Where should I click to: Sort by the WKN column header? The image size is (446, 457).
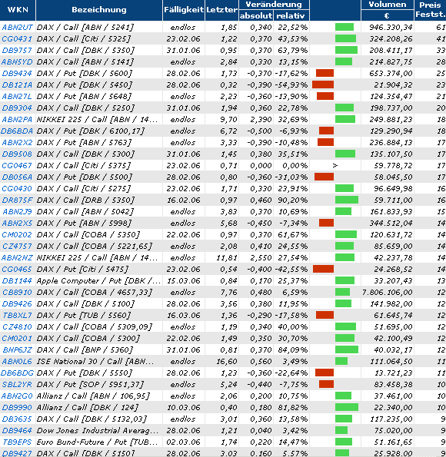18,10
